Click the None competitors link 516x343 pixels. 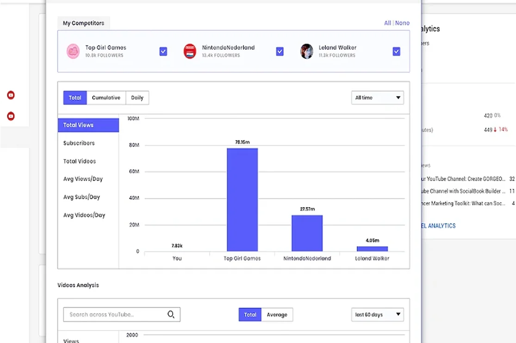(x=402, y=23)
